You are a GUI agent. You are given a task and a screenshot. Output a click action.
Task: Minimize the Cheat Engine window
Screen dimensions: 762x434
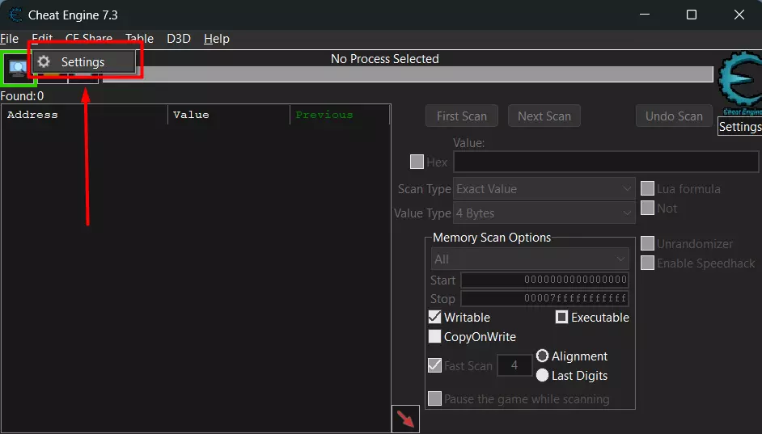(645, 15)
